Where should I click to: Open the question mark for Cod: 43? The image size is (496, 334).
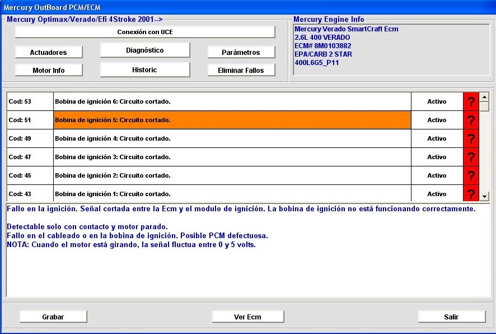471,193
